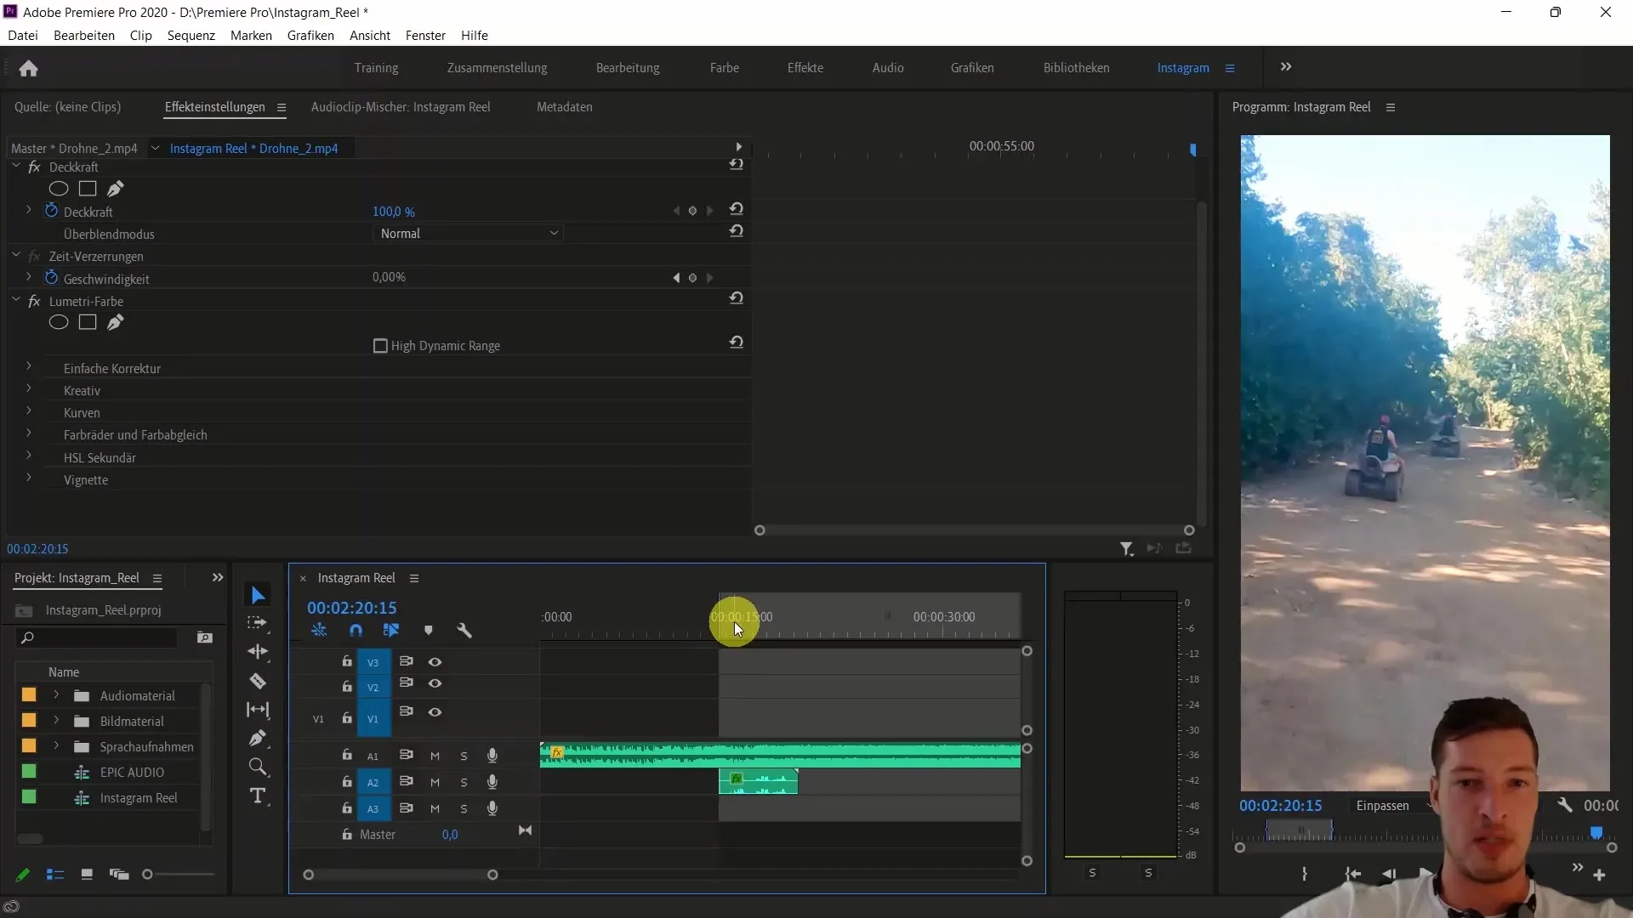1633x918 pixels.
Task: Switch project panel to list view
Action: [55, 875]
